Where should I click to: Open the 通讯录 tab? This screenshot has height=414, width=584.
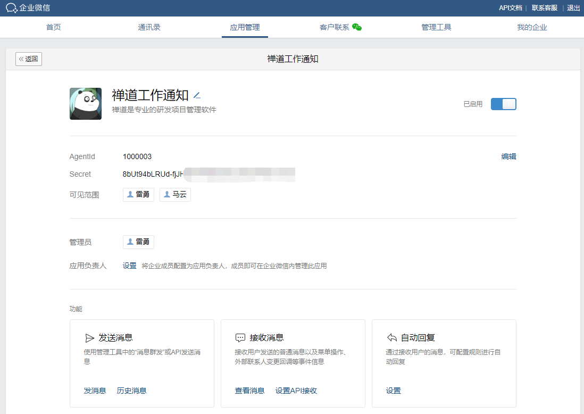(x=149, y=27)
